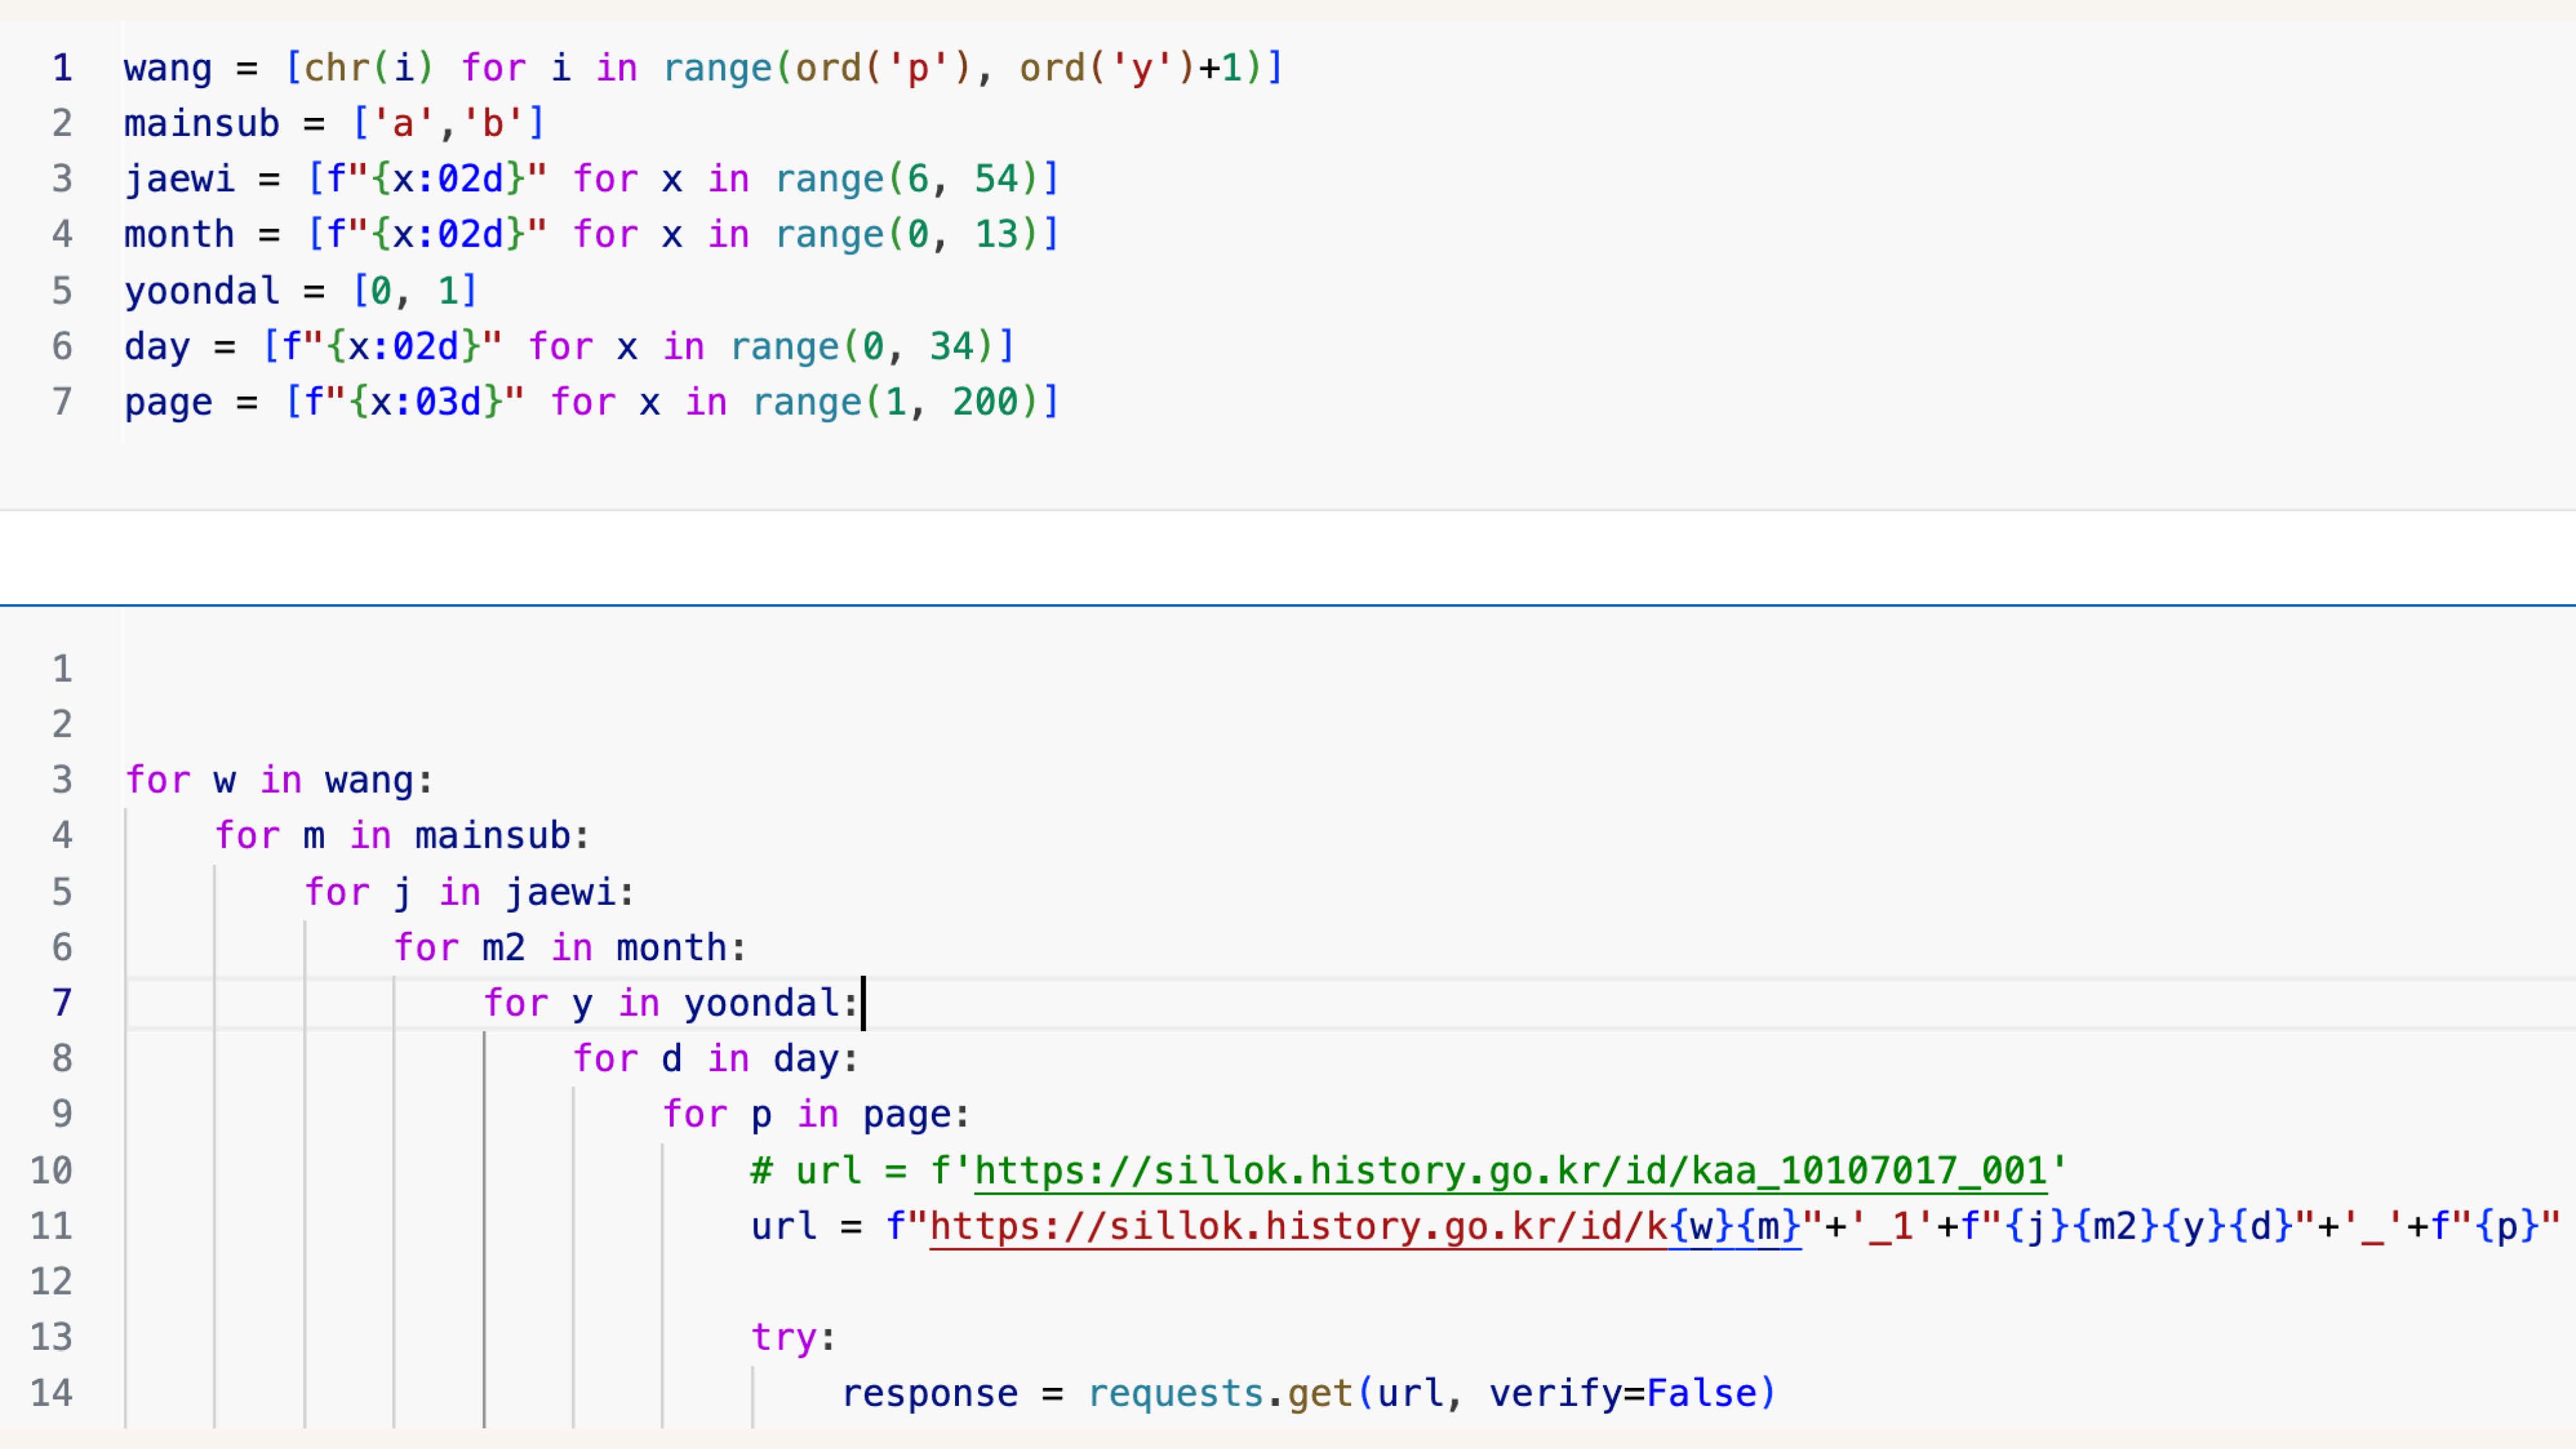The image size is (2576, 1449).
Task: Click 'for j in jaewi:' loop line
Action: click(x=469, y=892)
